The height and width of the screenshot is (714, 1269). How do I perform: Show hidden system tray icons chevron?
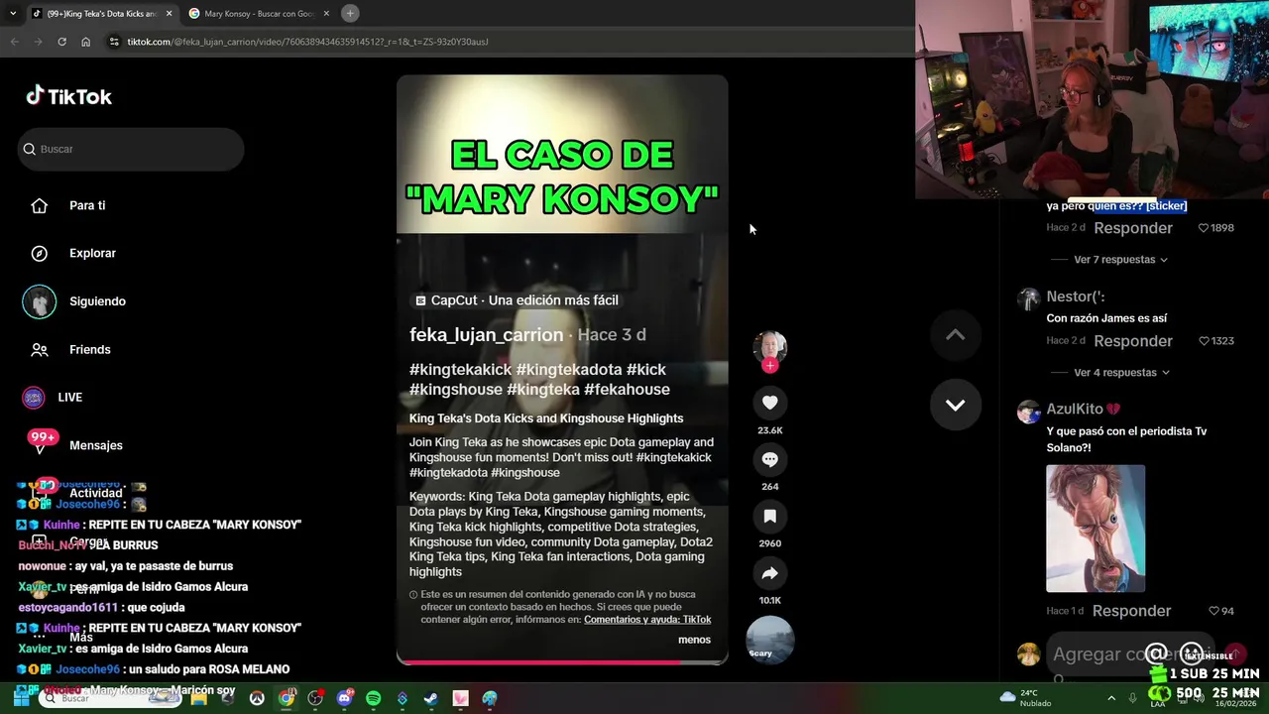click(x=1110, y=698)
